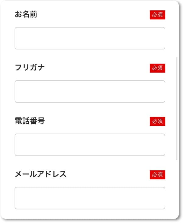The width and height of the screenshot is (183, 223).
Task: Activate the email address text box
Action: pos(90,198)
